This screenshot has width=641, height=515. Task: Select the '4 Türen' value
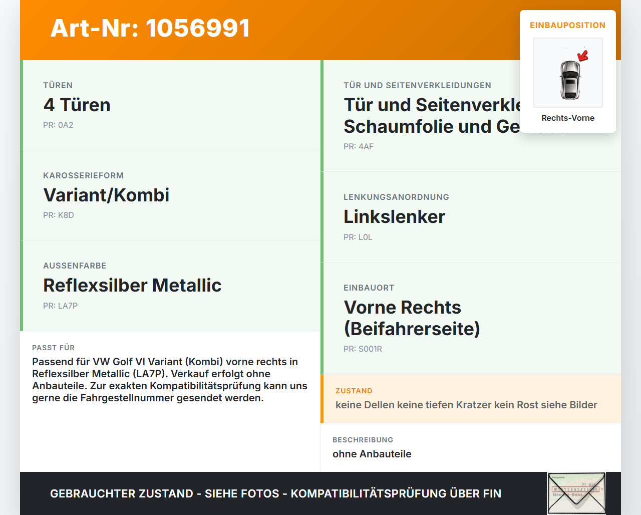[77, 105]
